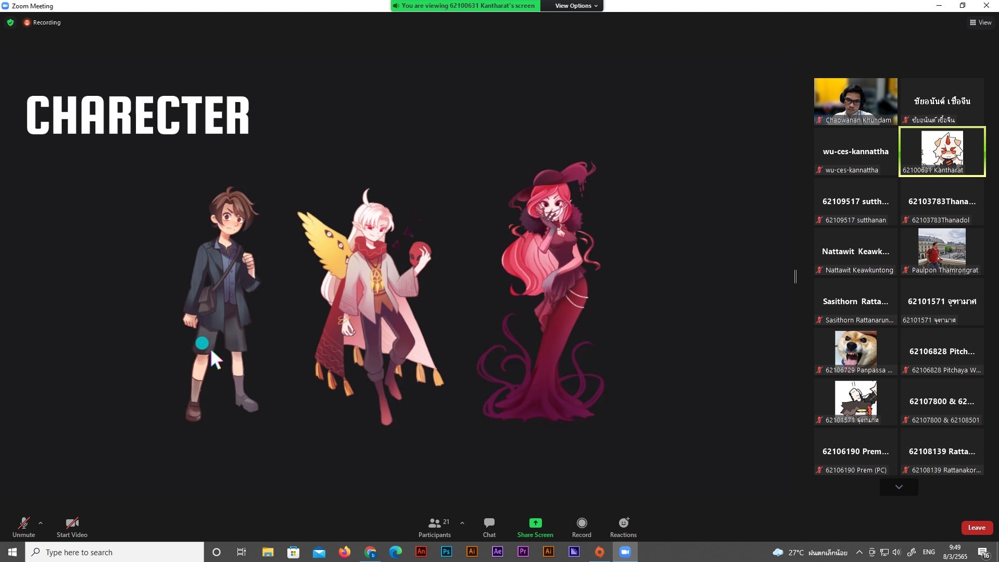Open the Reactions menu
The image size is (999, 562).
(x=623, y=527)
